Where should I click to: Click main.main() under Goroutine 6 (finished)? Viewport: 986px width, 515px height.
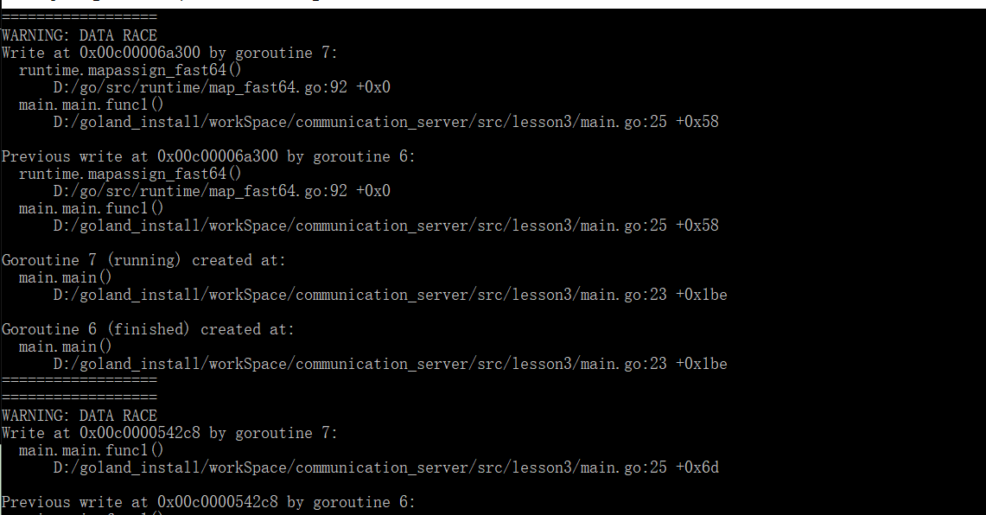click(66, 347)
